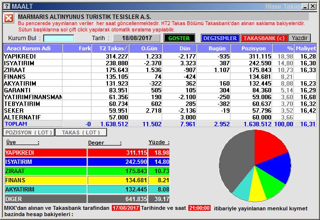Click Dün value 3.000 in ALTERNATIF row

[188, 117]
